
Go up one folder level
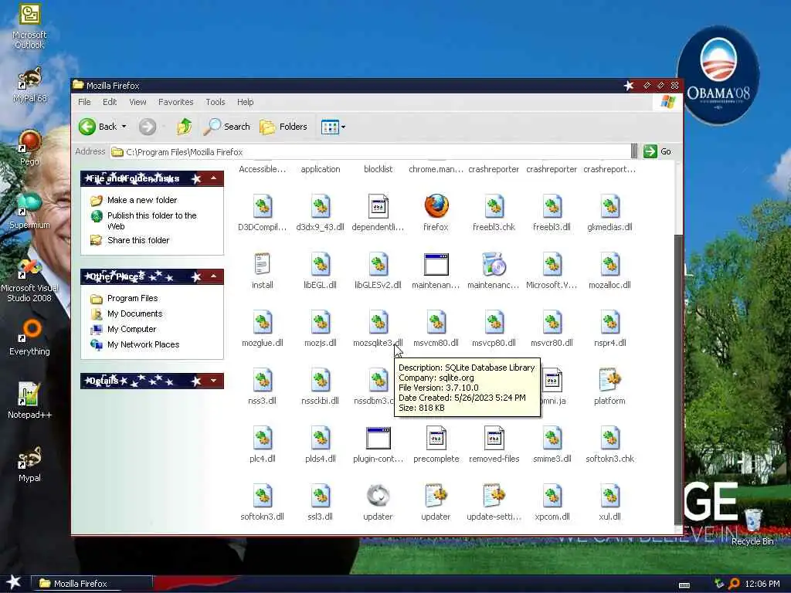tap(184, 127)
